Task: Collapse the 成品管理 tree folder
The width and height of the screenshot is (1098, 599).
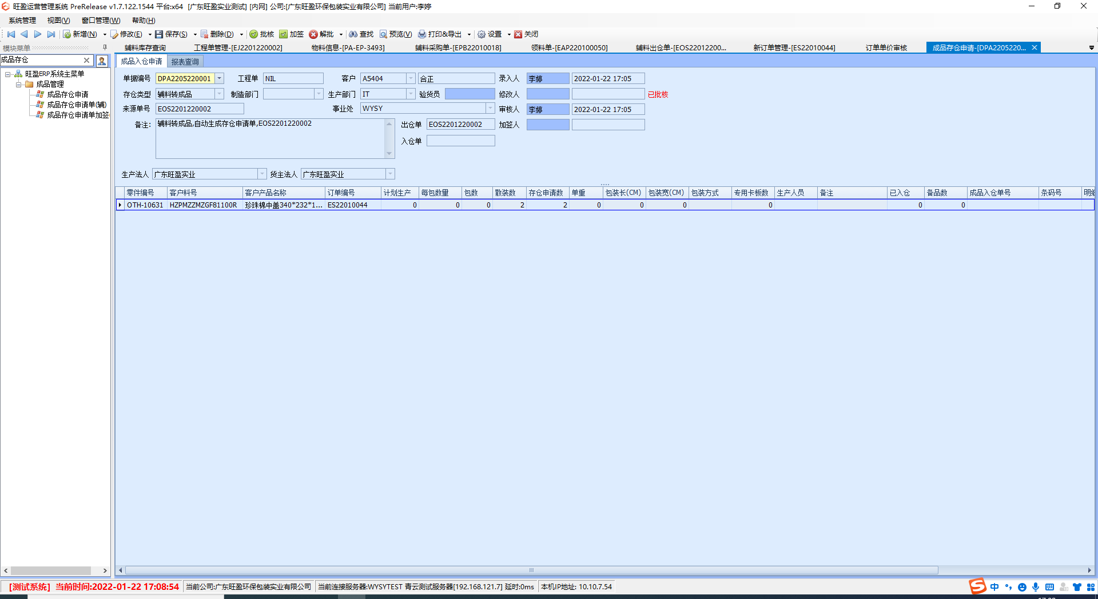Action: (18, 85)
